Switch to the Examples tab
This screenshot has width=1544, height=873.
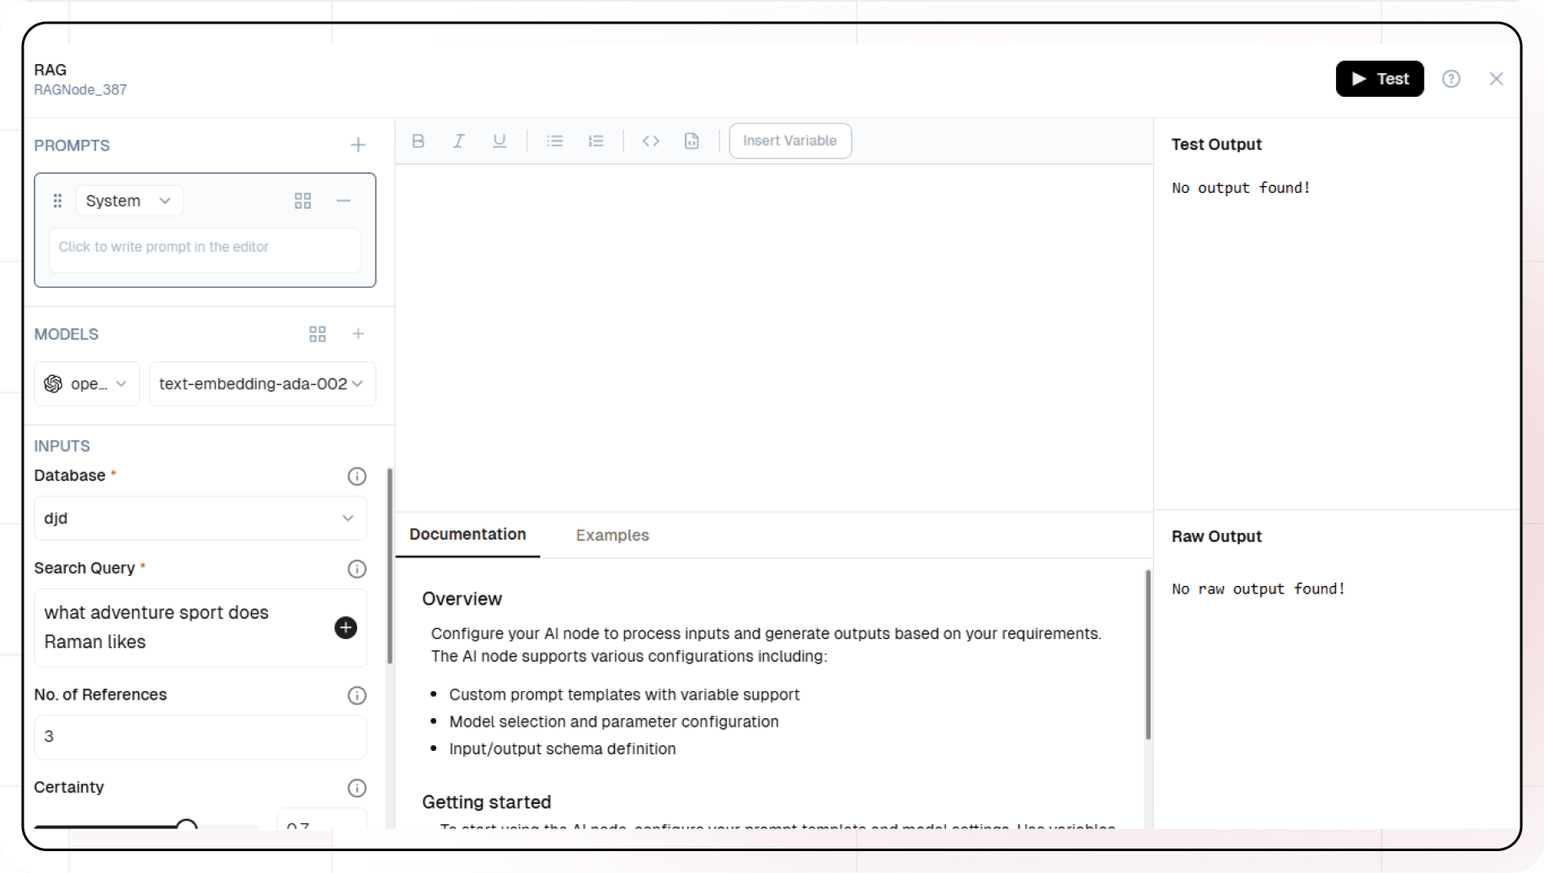click(x=612, y=535)
